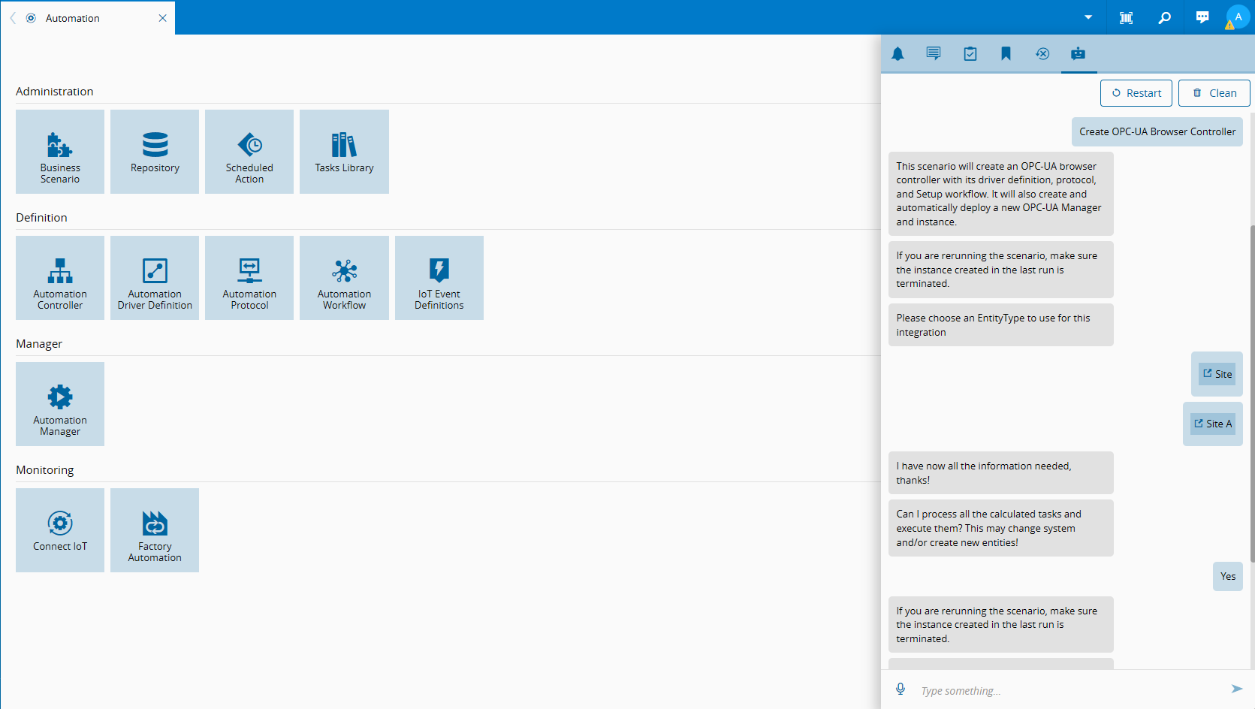The image size is (1255, 709).
Task: Open the Factory Automation tile
Action: point(155,530)
